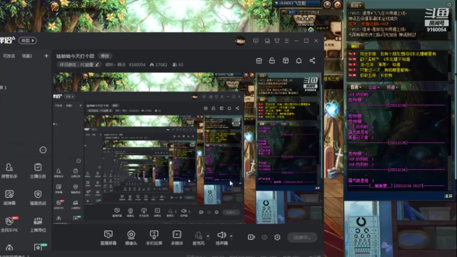
Task: Click 清屏 to clear chat
Action: (448, 196)
